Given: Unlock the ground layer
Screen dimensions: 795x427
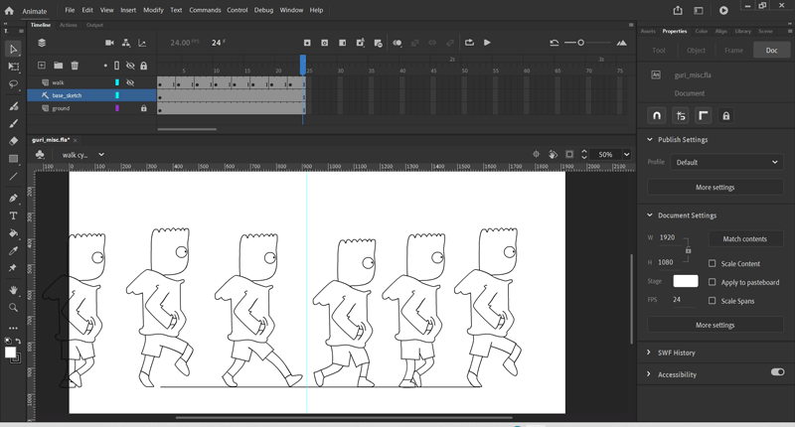Looking at the screenshot, I should click(x=144, y=108).
